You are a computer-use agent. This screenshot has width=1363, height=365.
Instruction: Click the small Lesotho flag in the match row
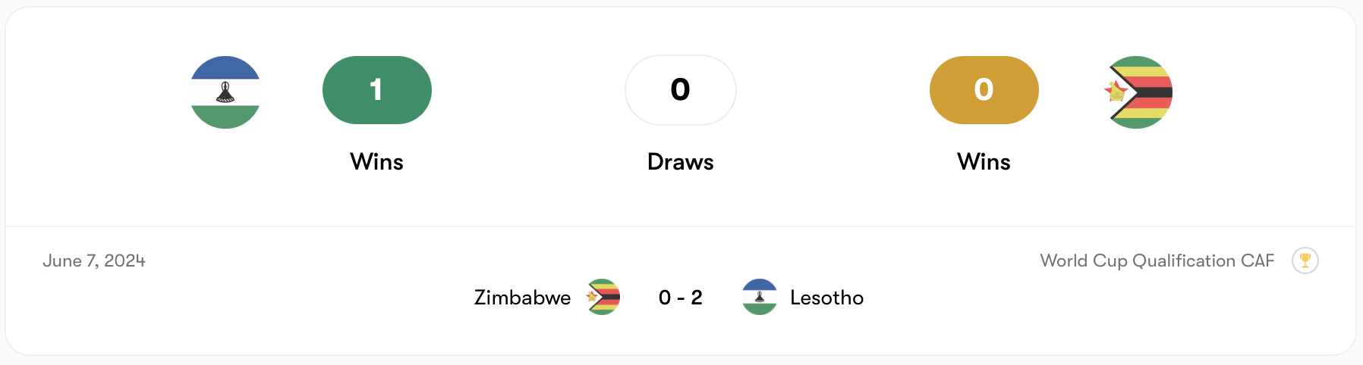759,298
